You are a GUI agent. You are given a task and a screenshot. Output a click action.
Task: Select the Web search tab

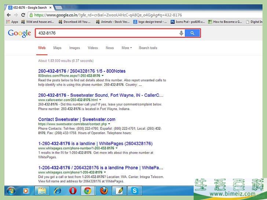42,48
